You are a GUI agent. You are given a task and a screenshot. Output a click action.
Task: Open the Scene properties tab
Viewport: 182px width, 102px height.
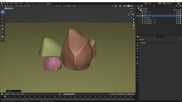pyautogui.click(x=137, y=51)
